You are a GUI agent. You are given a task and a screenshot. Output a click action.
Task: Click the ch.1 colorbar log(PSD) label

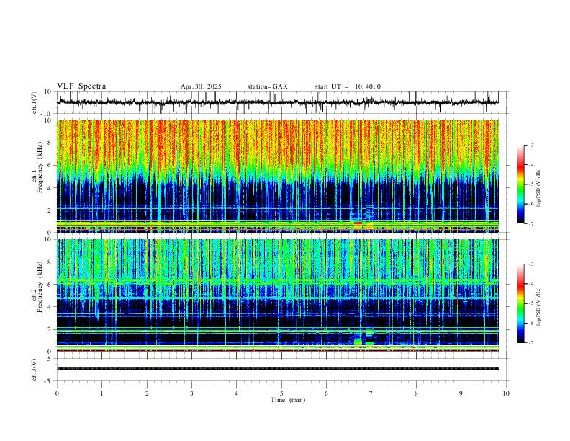[x=538, y=188]
